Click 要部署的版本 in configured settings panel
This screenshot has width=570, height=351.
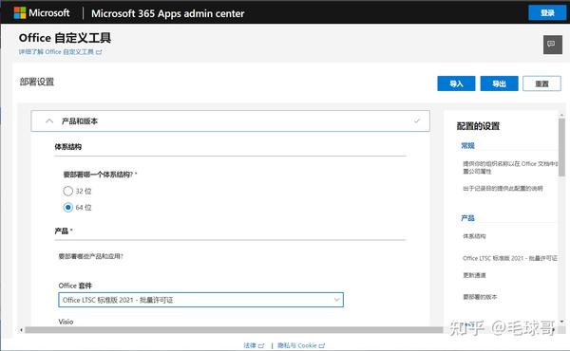click(480, 297)
